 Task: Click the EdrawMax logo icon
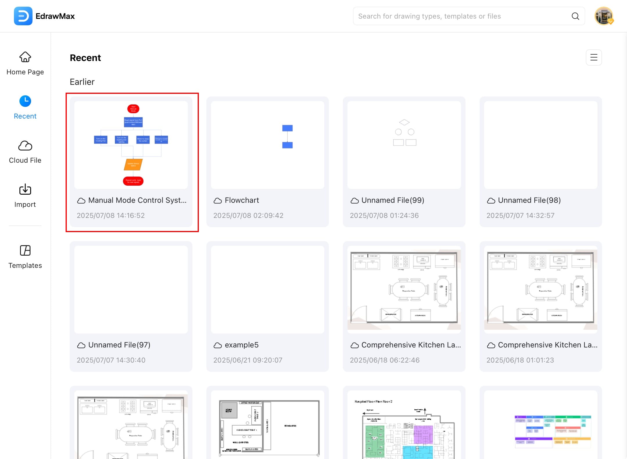tap(23, 16)
